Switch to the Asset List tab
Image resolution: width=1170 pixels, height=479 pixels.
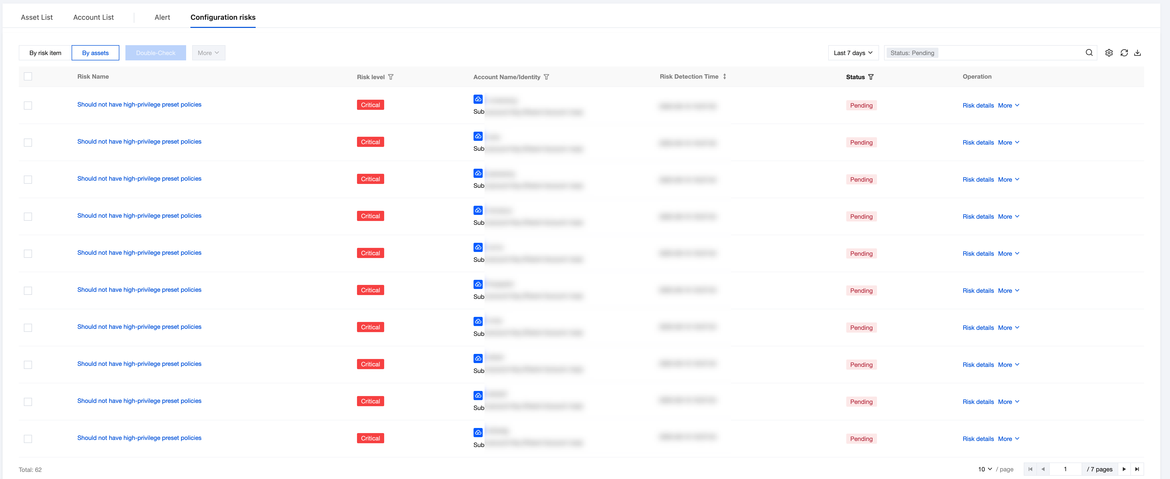point(37,17)
